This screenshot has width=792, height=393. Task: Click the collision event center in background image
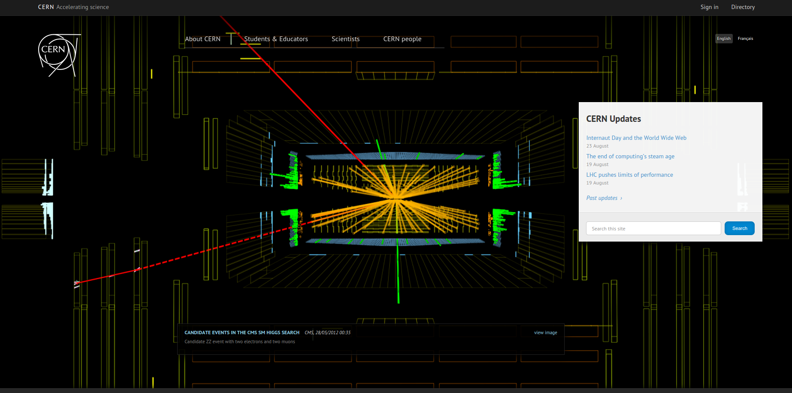click(394, 198)
